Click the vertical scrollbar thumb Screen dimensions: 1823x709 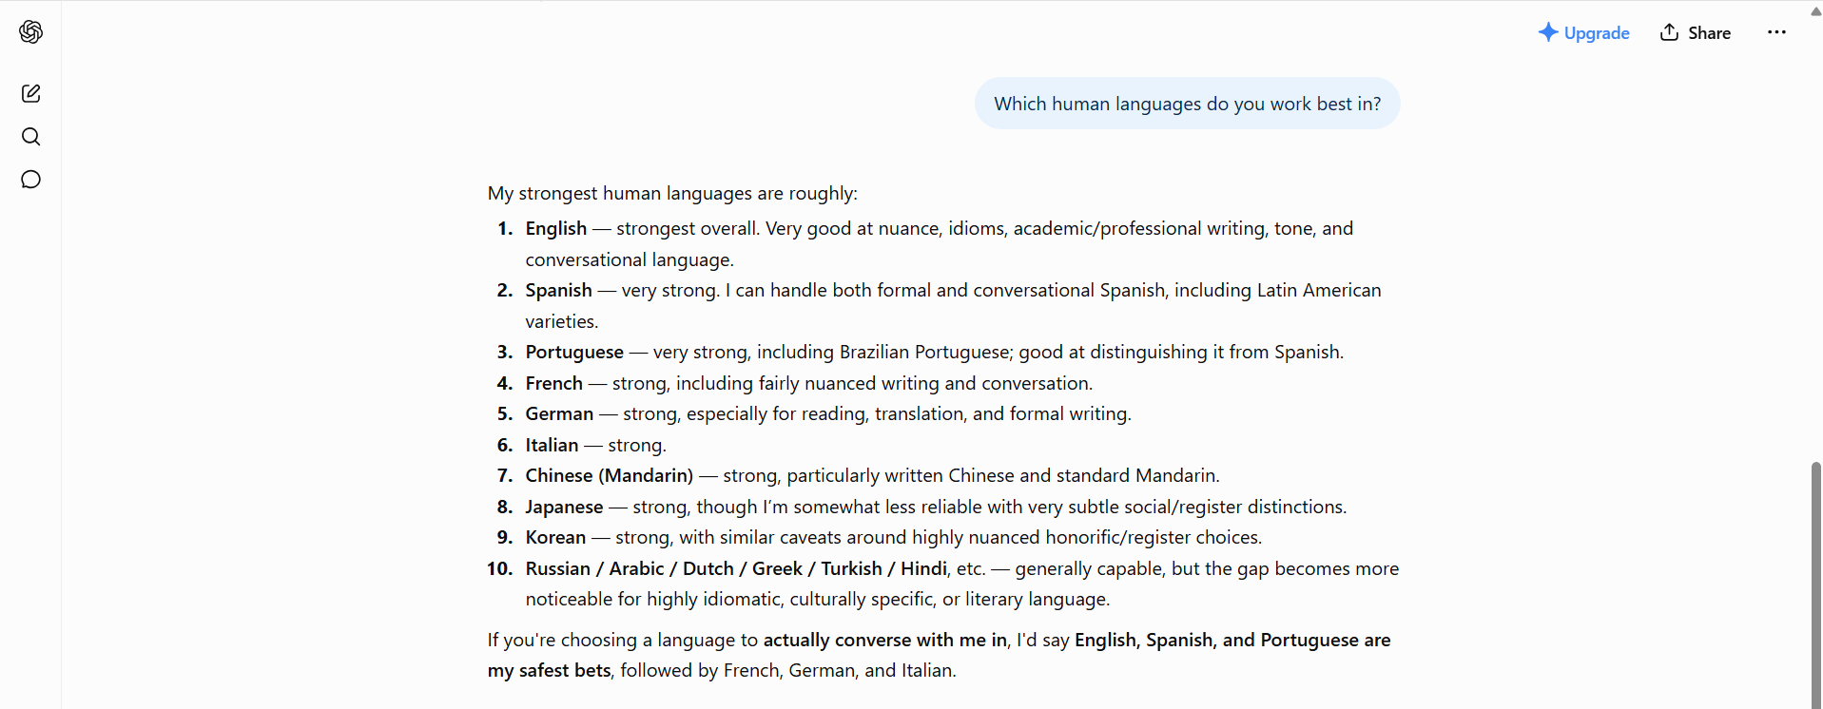1815,584
